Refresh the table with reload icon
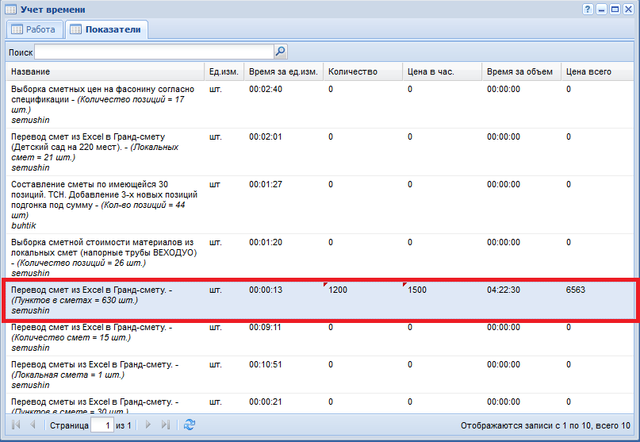The width and height of the screenshot is (640, 442). coord(189,425)
